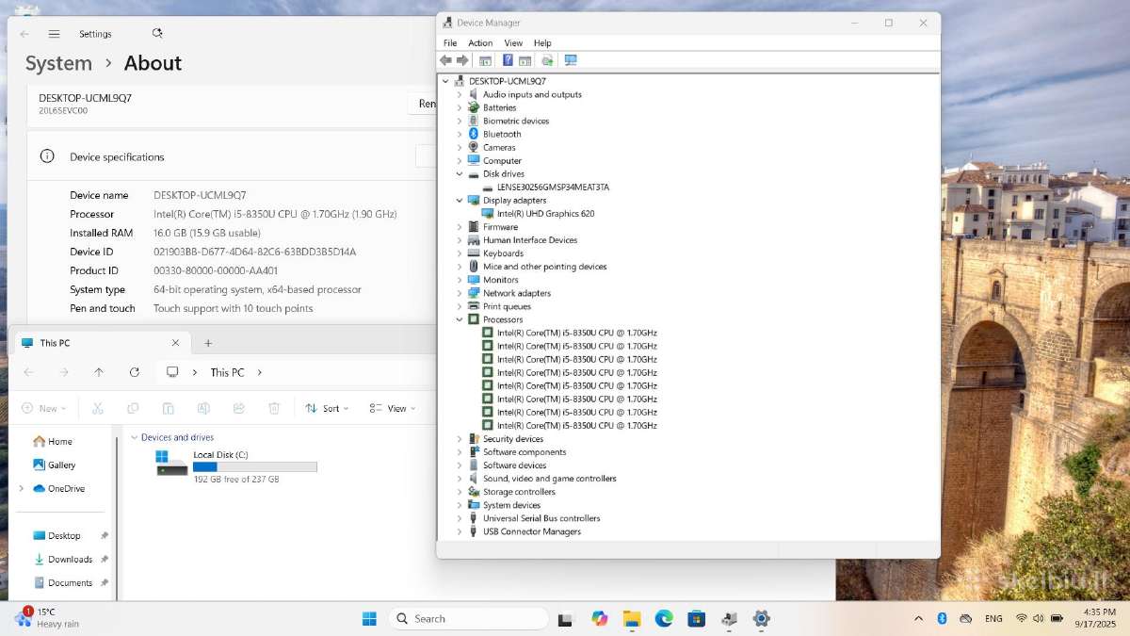Screen dimensions: 1130x636
Task: Click the Device specifications info icon
Action: tap(47, 156)
